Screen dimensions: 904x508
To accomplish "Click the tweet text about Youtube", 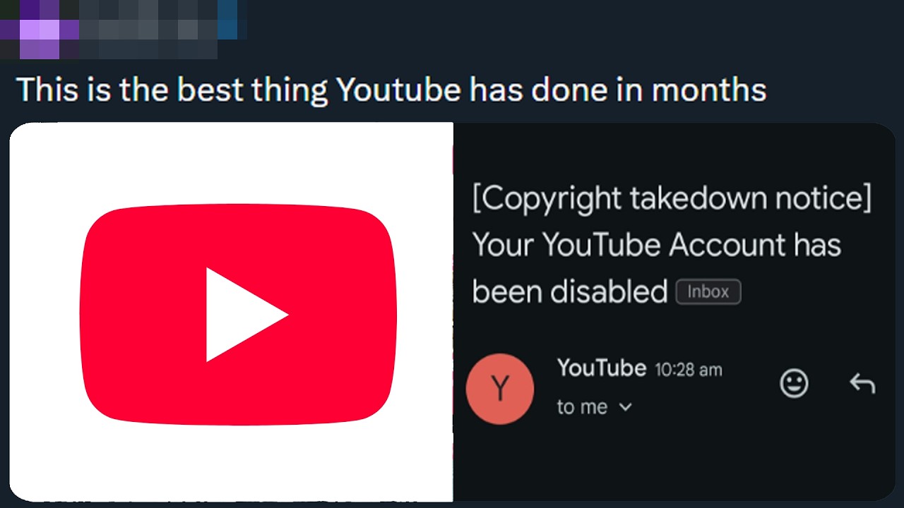I will (x=391, y=90).
